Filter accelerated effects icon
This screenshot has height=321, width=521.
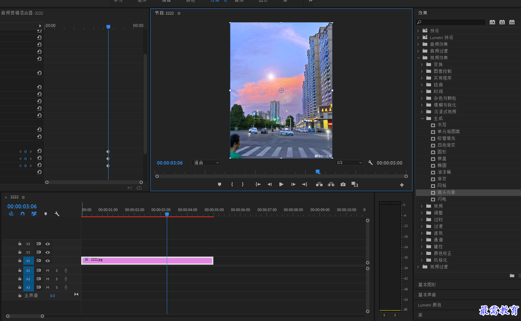click(x=492, y=22)
